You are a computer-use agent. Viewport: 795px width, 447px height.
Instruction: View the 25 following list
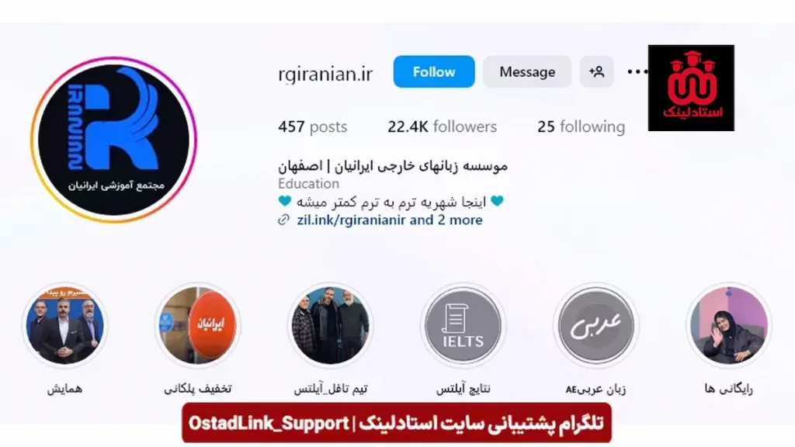tap(581, 126)
